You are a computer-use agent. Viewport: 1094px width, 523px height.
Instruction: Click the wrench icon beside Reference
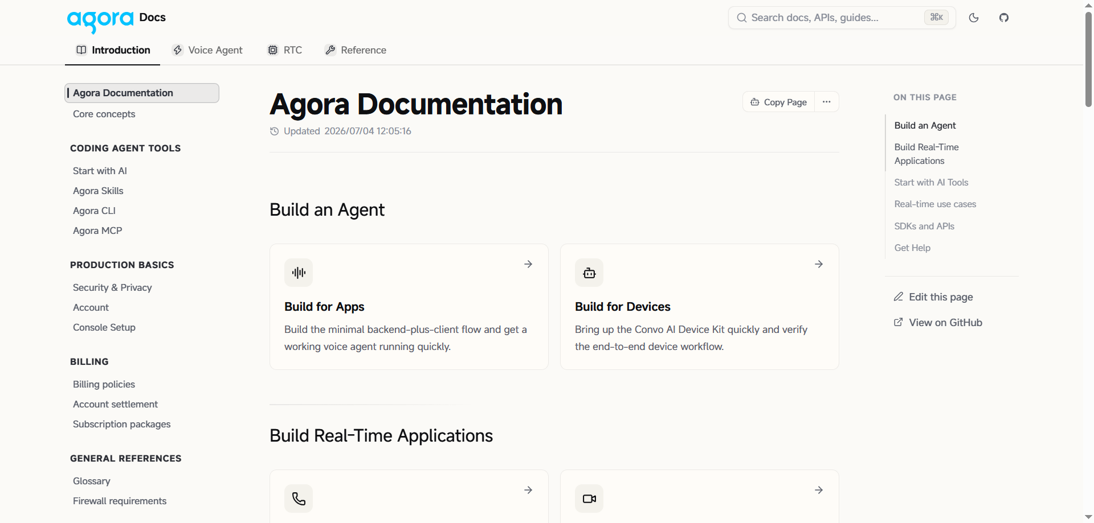[330, 50]
